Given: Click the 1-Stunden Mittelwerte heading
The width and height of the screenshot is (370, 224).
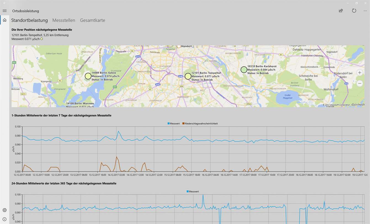Looking at the screenshot, I should [62, 115].
